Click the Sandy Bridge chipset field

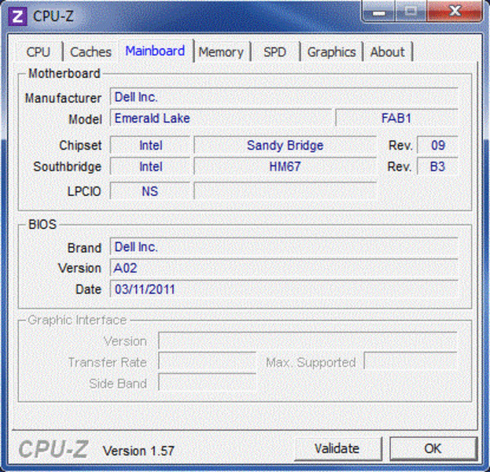pos(285,146)
